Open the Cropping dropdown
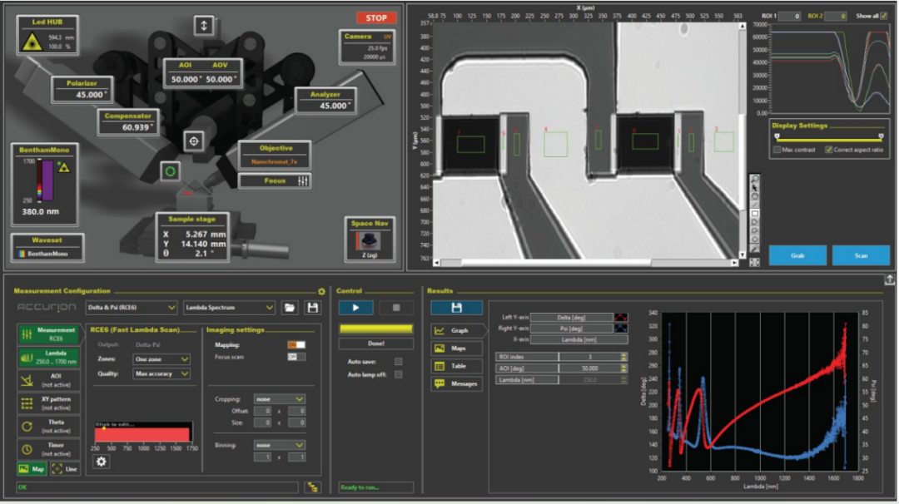This screenshot has height=504, width=899. click(279, 398)
